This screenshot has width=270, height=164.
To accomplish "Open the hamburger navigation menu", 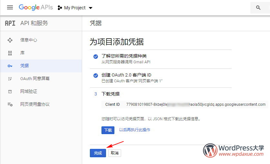I will (x=10, y=7).
